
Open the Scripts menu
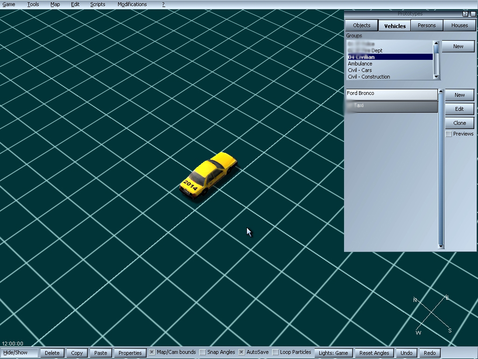coord(98,4)
